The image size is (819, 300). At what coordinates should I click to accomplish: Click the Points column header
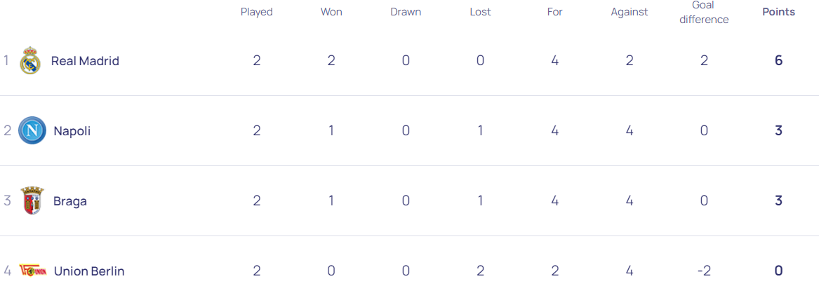(x=778, y=12)
